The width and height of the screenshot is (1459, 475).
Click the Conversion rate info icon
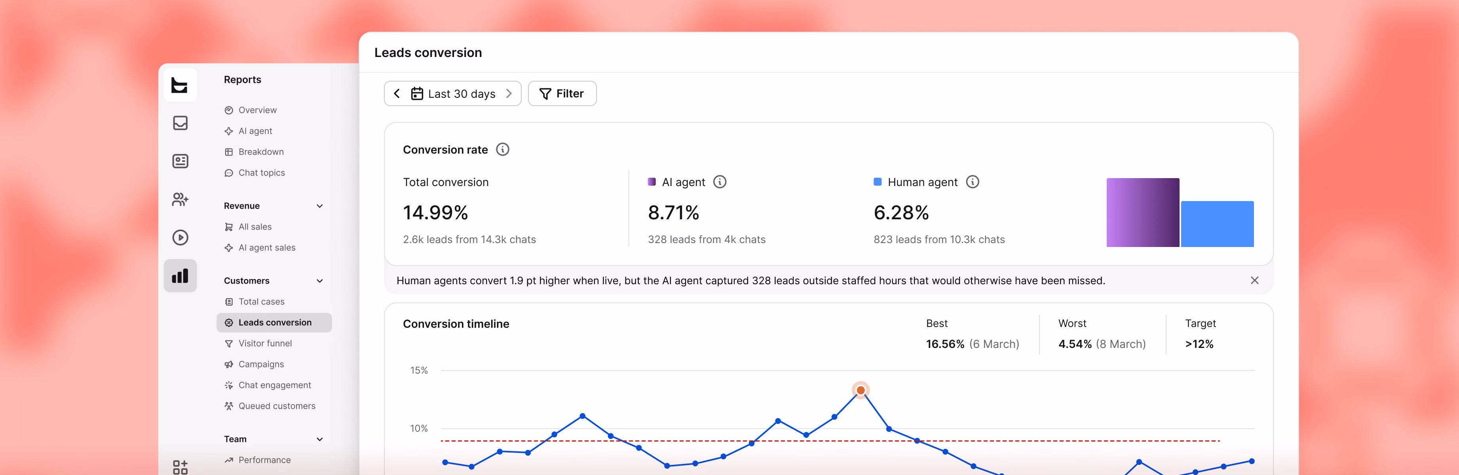coord(502,150)
